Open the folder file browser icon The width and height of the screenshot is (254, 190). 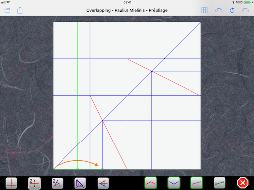point(7,10)
